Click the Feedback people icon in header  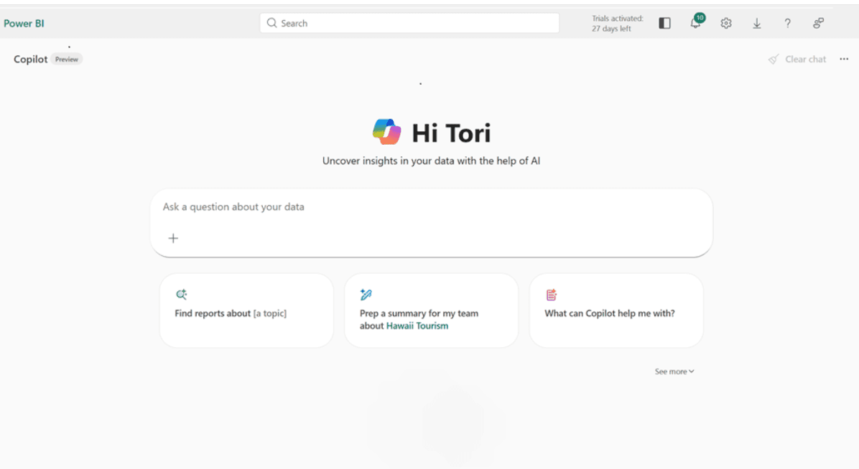click(x=818, y=24)
